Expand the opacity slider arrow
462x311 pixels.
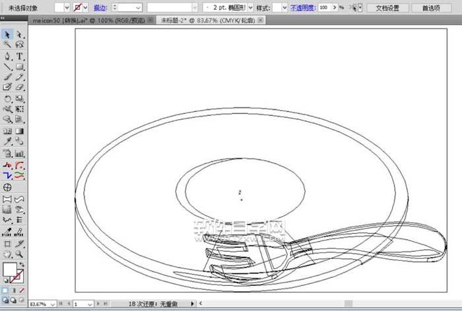(x=335, y=7)
